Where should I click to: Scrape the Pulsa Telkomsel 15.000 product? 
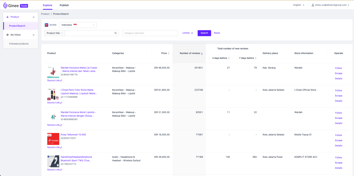pos(338,141)
